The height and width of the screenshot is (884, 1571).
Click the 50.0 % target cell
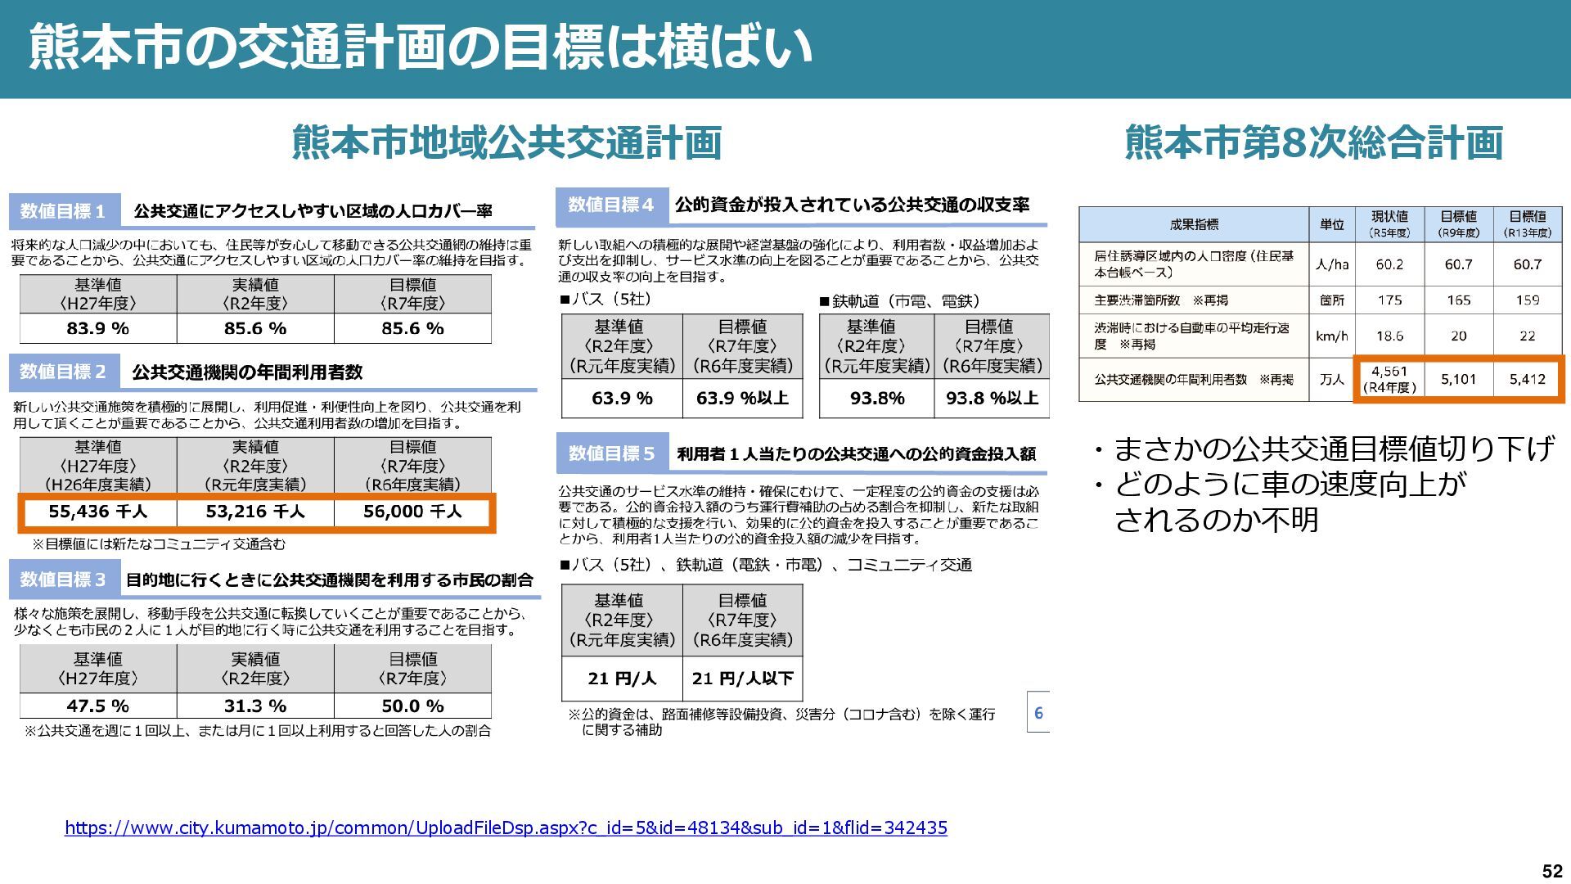point(412,706)
